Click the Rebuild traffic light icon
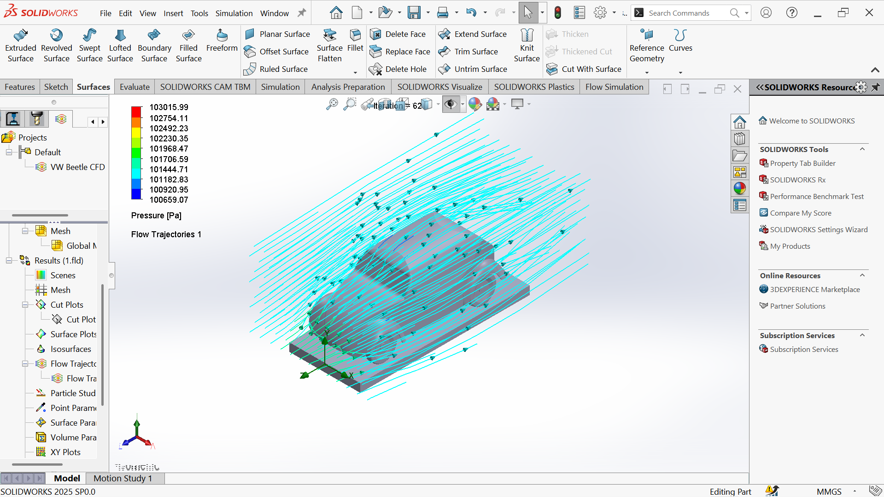The width and height of the screenshot is (884, 497). [x=558, y=13]
